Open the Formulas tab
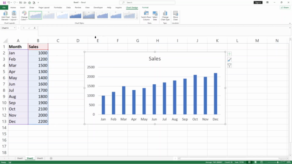Screen dimensions: 292x164 (x=58, y=7)
